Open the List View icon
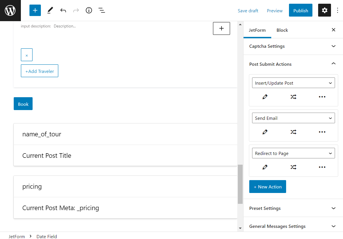 [x=101, y=11]
